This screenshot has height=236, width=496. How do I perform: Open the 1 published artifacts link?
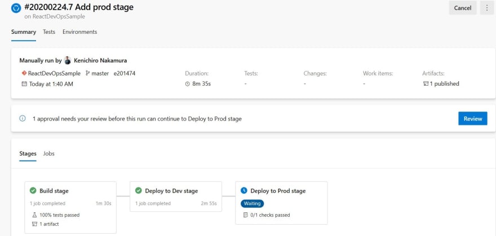tap(444, 84)
